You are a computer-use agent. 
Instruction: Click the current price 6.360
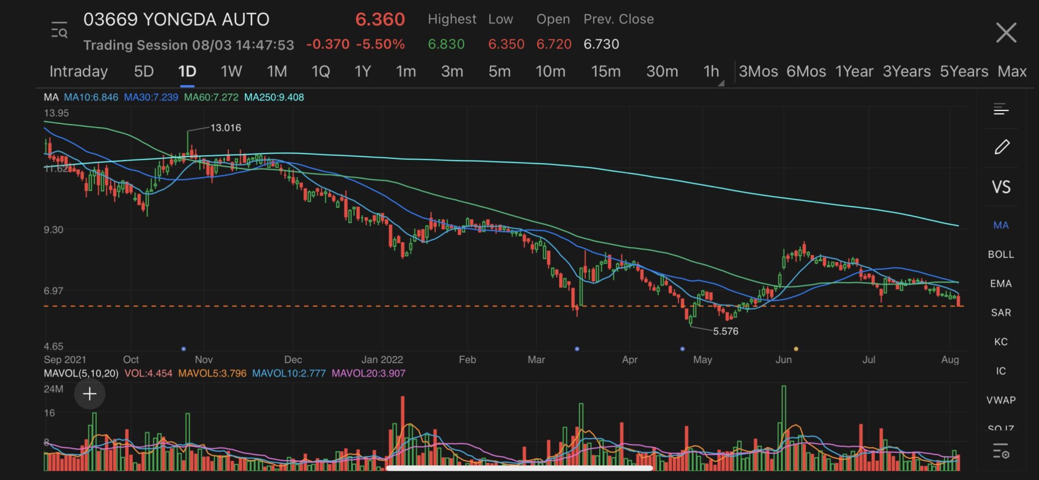click(380, 19)
